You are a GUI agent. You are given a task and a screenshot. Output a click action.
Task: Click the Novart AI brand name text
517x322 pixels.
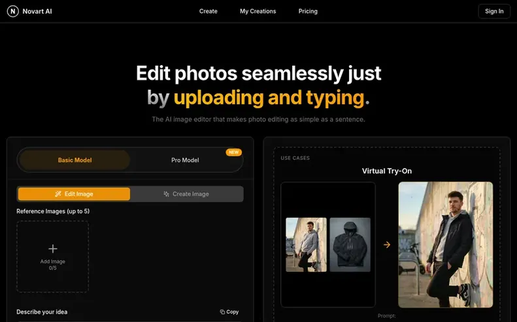coord(37,11)
